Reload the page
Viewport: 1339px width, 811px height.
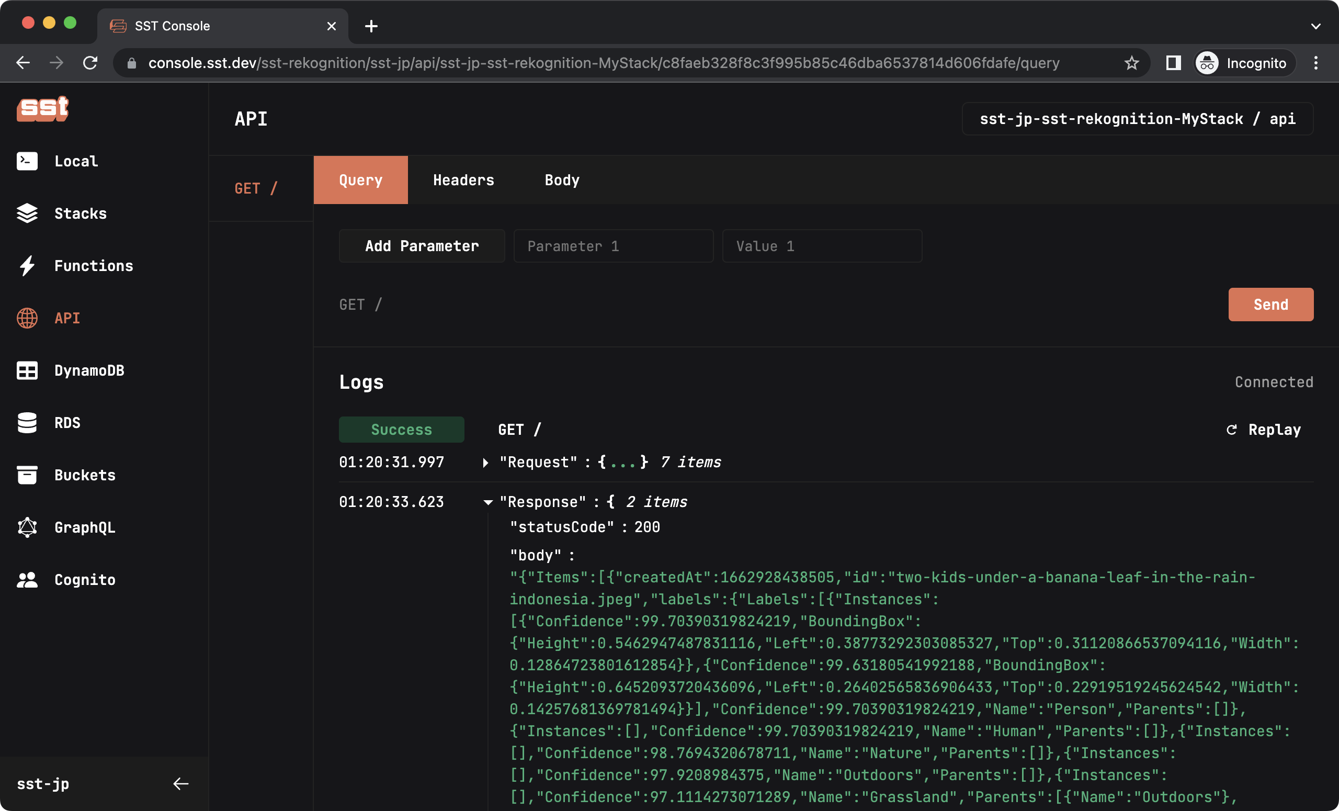coord(90,63)
